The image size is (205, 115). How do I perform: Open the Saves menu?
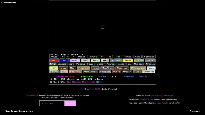click(x=127, y=57)
